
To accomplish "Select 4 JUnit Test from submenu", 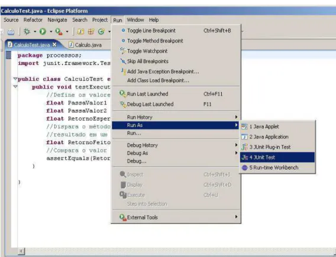I will click(277, 157).
